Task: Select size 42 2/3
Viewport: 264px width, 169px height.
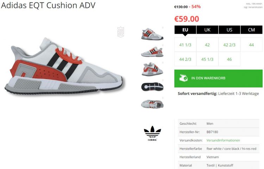Action: (x=229, y=45)
